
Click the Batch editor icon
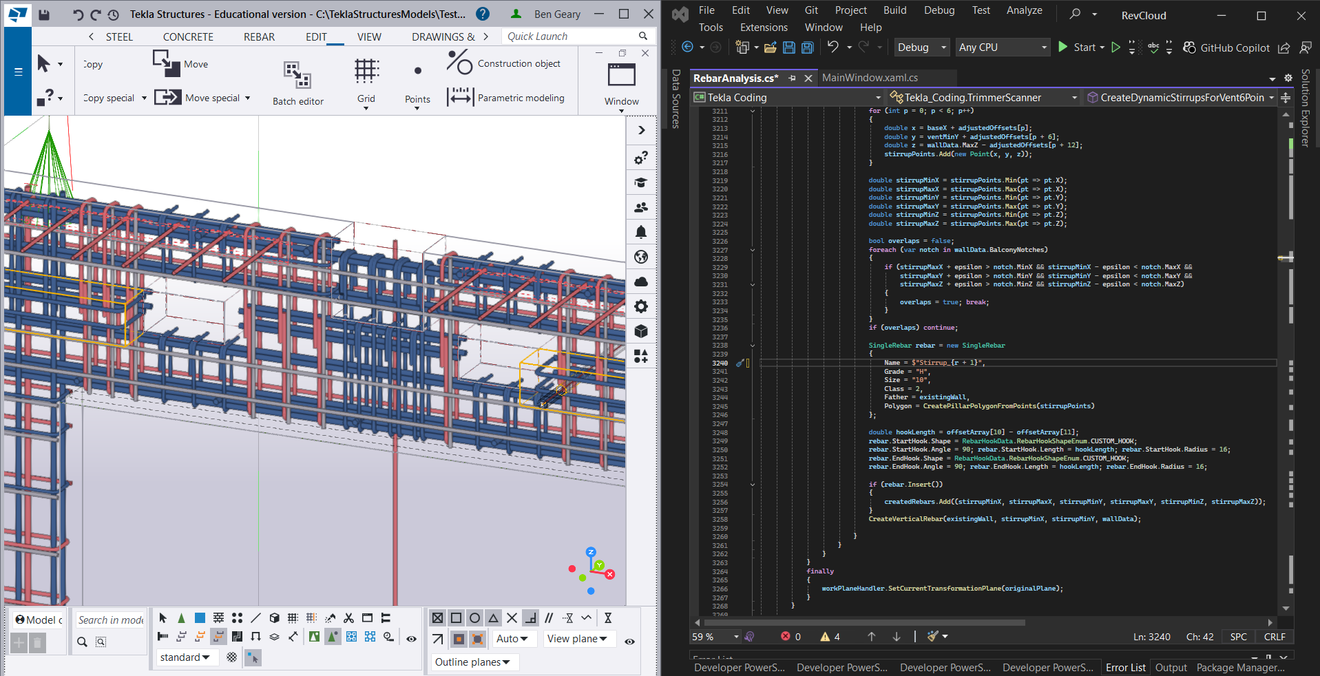[x=298, y=75]
